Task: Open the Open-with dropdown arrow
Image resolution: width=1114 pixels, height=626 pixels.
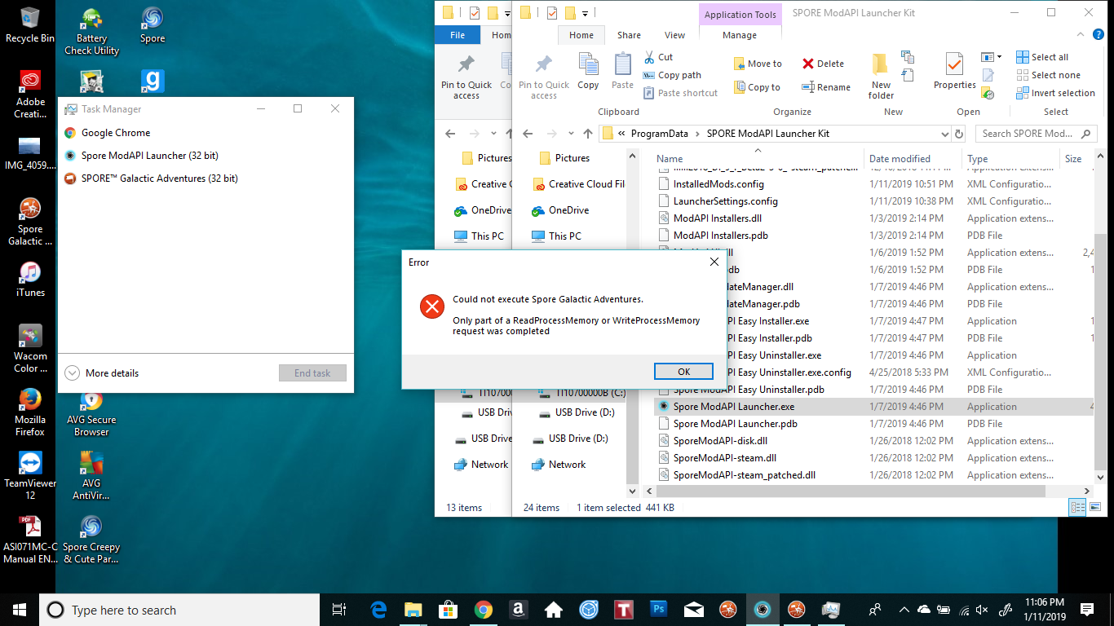Action: (x=999, y=57)
